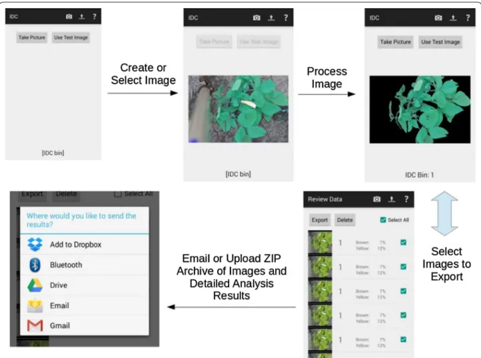Image resolution: width=481 pixels, height=358 pixels.
Task: Tap camera icon on the IDC Bin: 1 screen
Action: coord(438,18)
